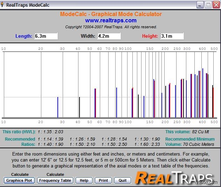Open the Frequency Table calculation

(x=55, y=180)
